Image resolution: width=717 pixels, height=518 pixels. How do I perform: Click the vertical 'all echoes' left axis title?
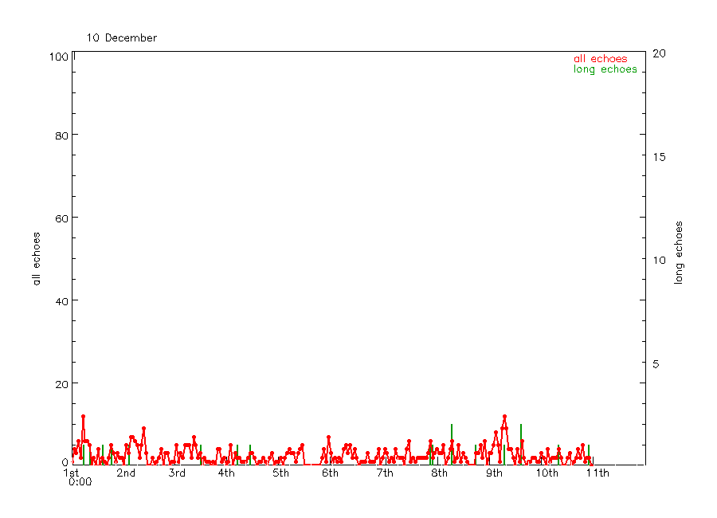[37, 258]
